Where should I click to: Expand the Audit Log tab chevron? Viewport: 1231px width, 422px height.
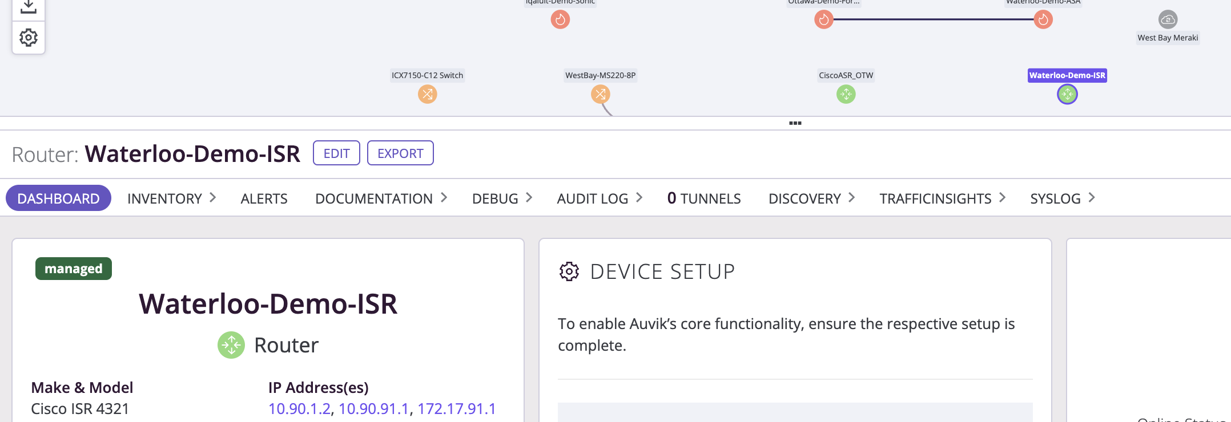639,197
